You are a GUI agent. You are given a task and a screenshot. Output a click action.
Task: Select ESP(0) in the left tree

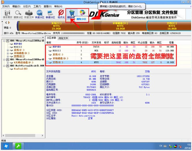[18, 44]
